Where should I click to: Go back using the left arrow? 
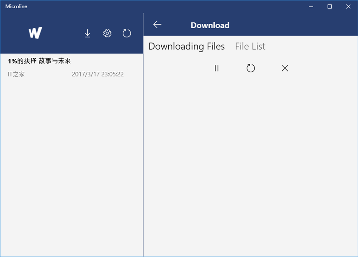[x=157, y=25]
